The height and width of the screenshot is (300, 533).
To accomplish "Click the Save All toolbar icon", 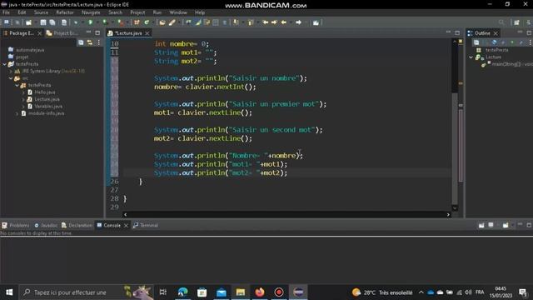I will point(52,22).
